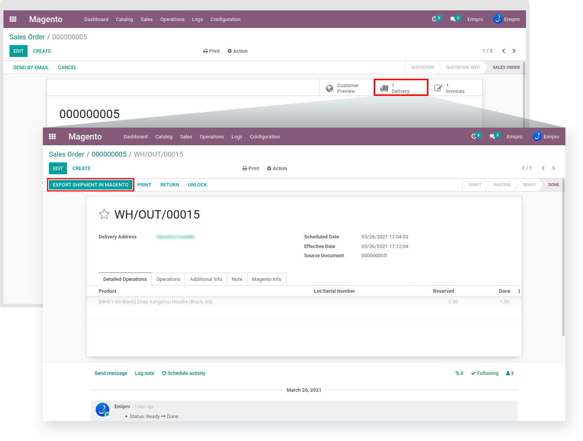Click EDIT button in front window
The image size is (583, 441).
58,169
